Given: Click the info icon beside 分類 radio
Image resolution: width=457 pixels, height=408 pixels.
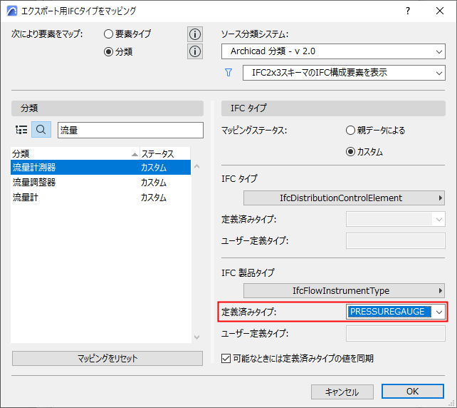Looking at the screenshot, I should click(195, 51).
